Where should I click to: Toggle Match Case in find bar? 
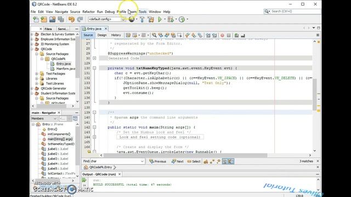point(206,161)
